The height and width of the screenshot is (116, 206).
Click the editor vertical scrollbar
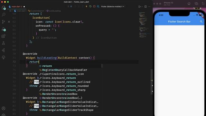[x=152, y=82]
